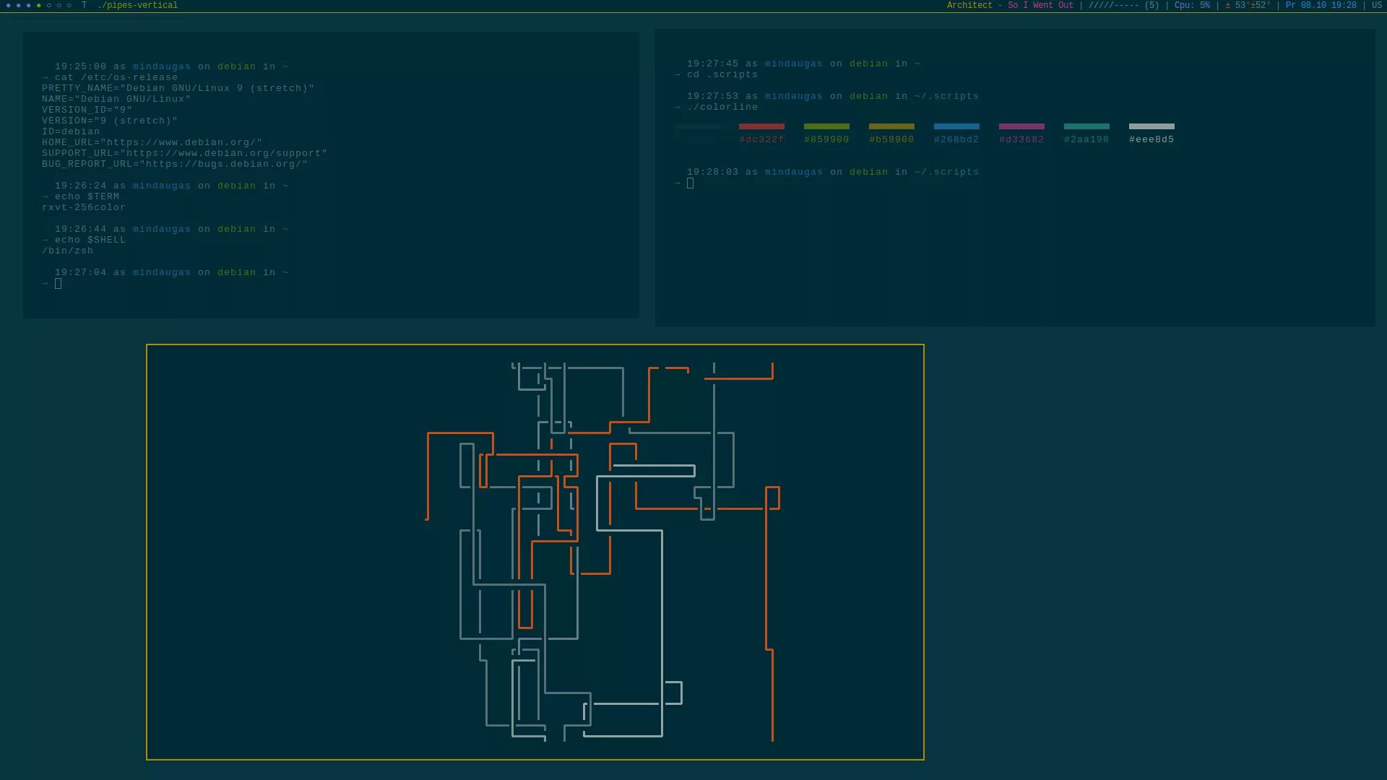Focus the colorline terminal prompt cursor
1387x780 pixels.
pos(690,183)
